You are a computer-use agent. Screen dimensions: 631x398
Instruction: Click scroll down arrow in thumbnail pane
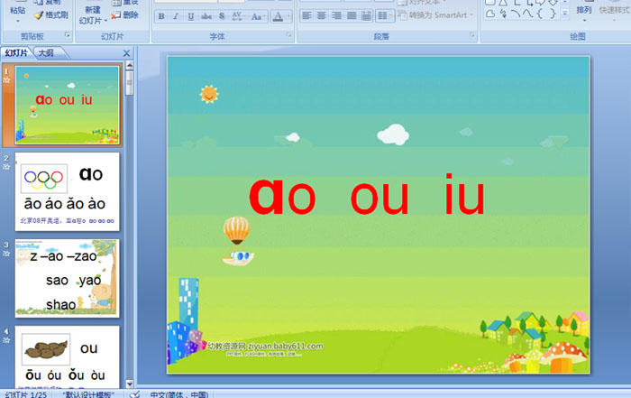pyautogui.click(x=130, y=384)
